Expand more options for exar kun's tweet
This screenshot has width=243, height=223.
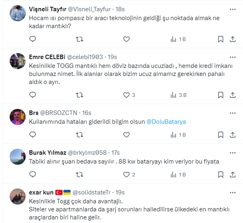coord(233,192)
